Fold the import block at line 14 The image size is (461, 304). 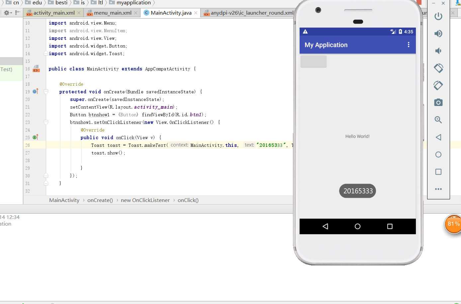pos(46,53)
